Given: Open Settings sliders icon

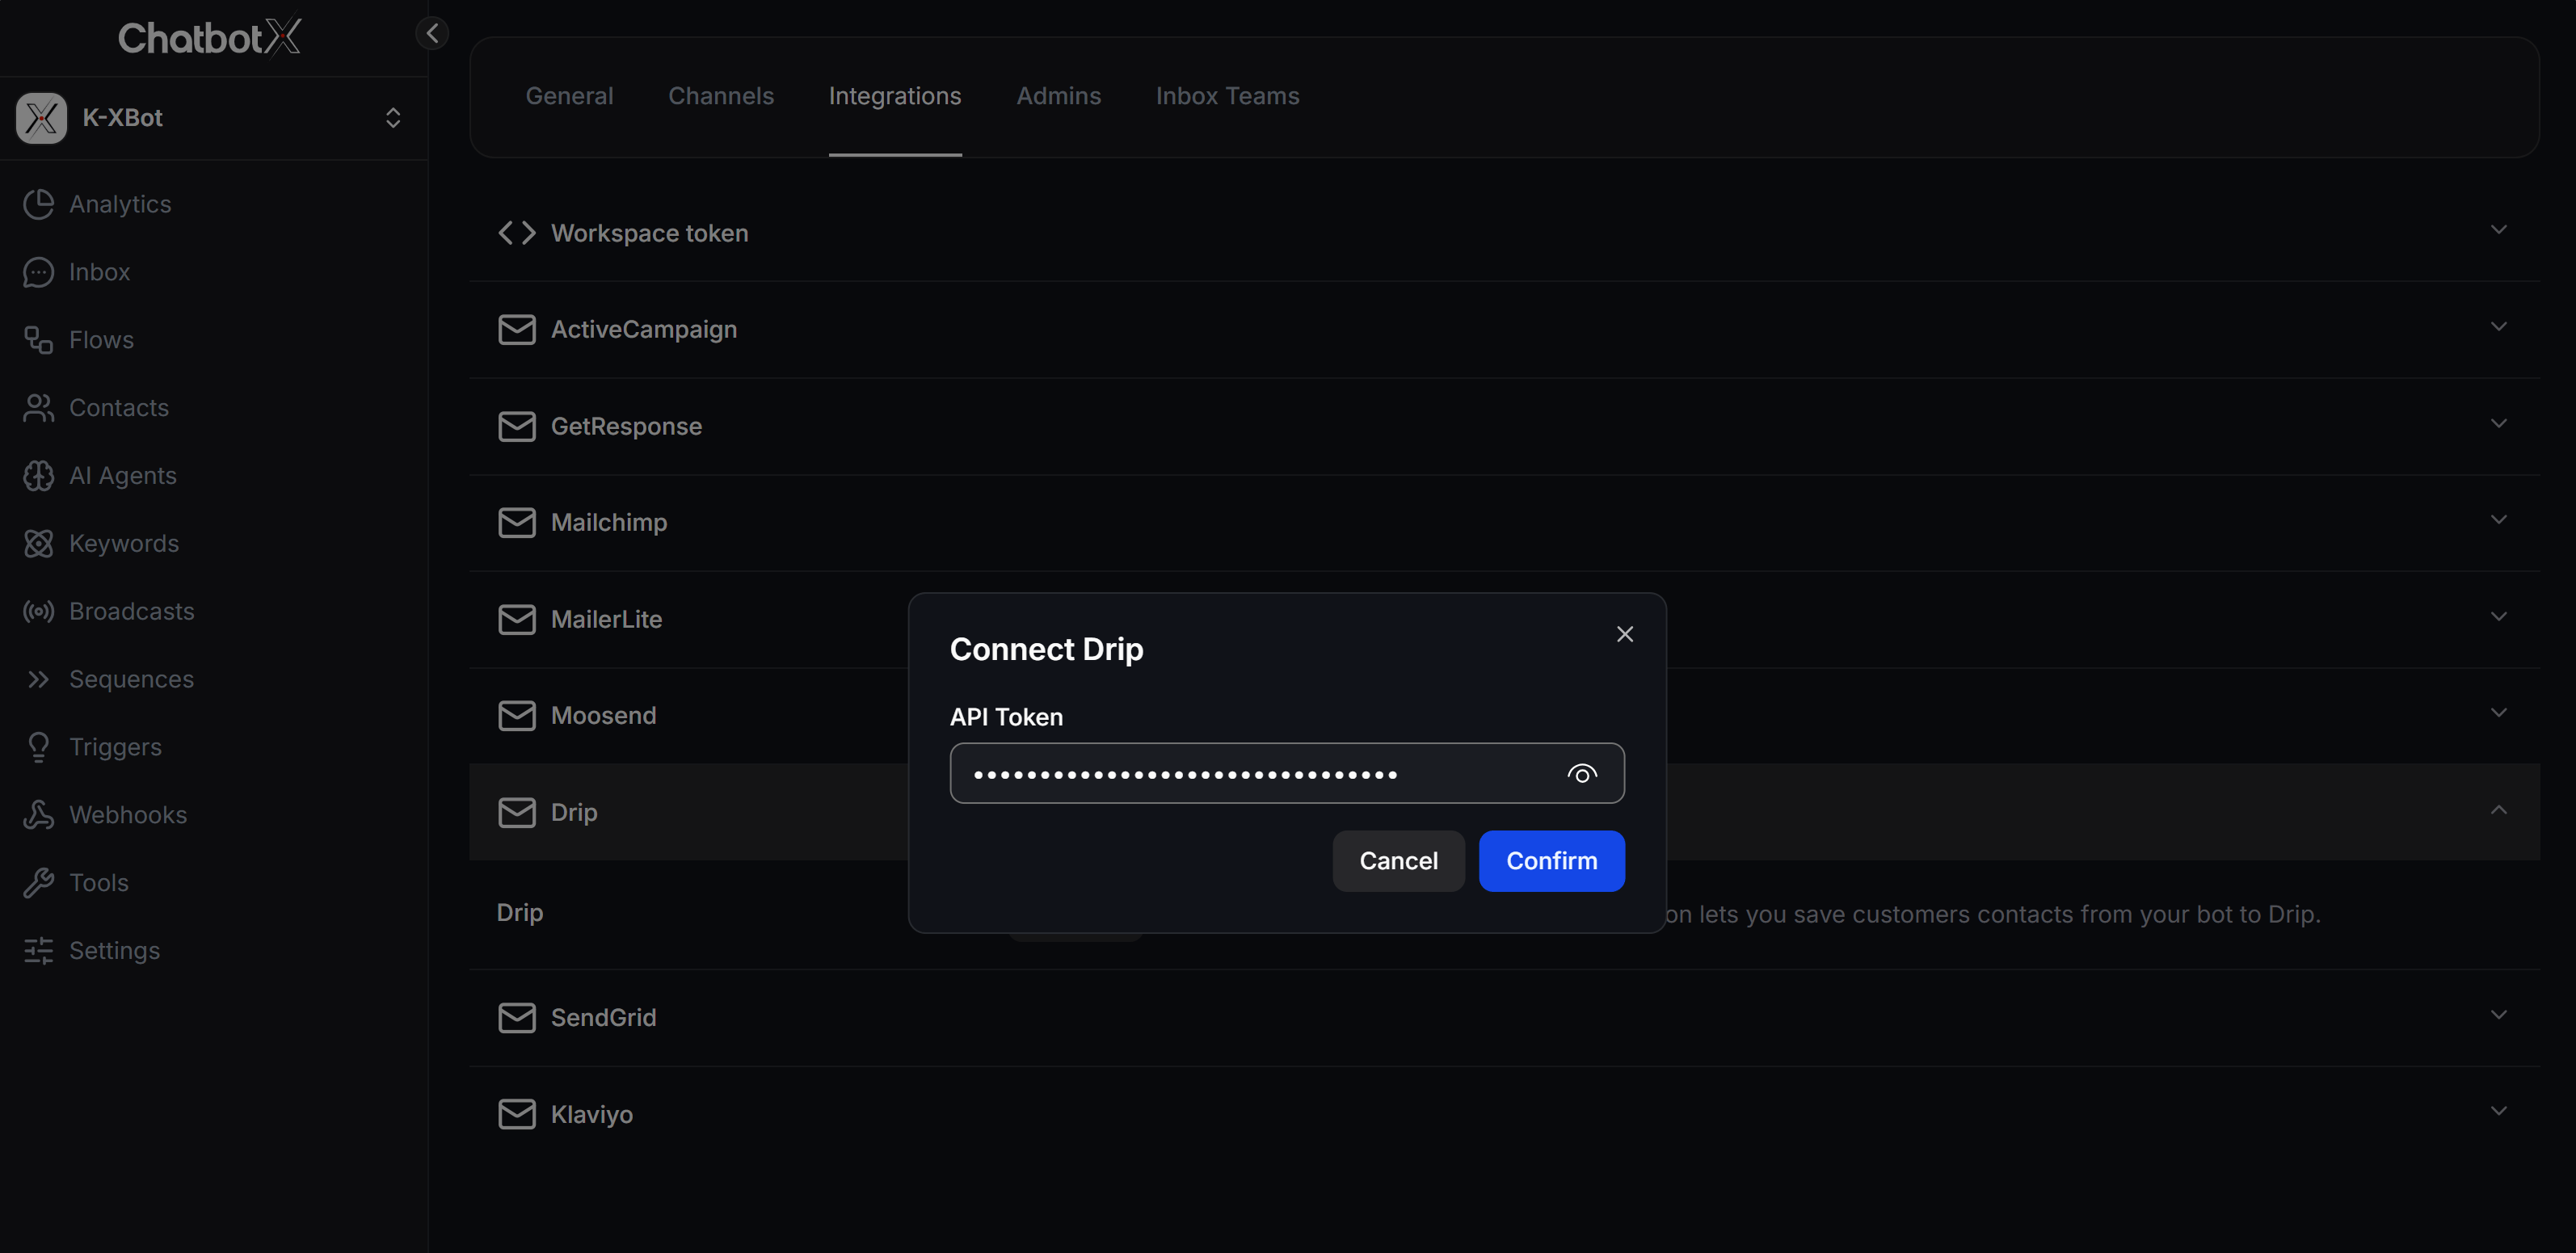Looking at the screenshot, I should [38, 951].
